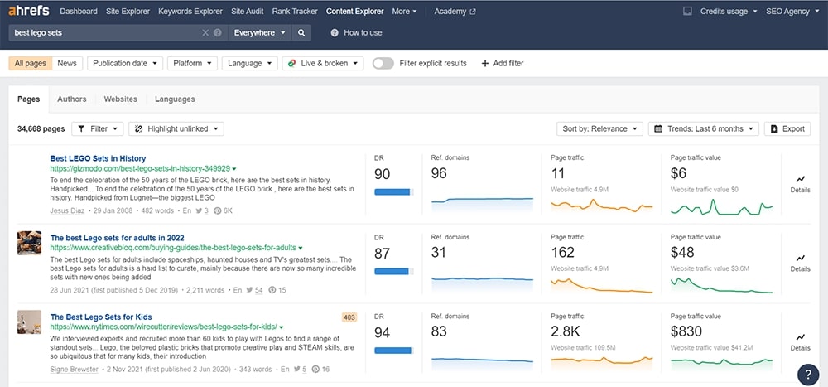The width and height of the screenshot is (828, 387).
Task: Expand the More navigation menu
Action: pos(404,11)
